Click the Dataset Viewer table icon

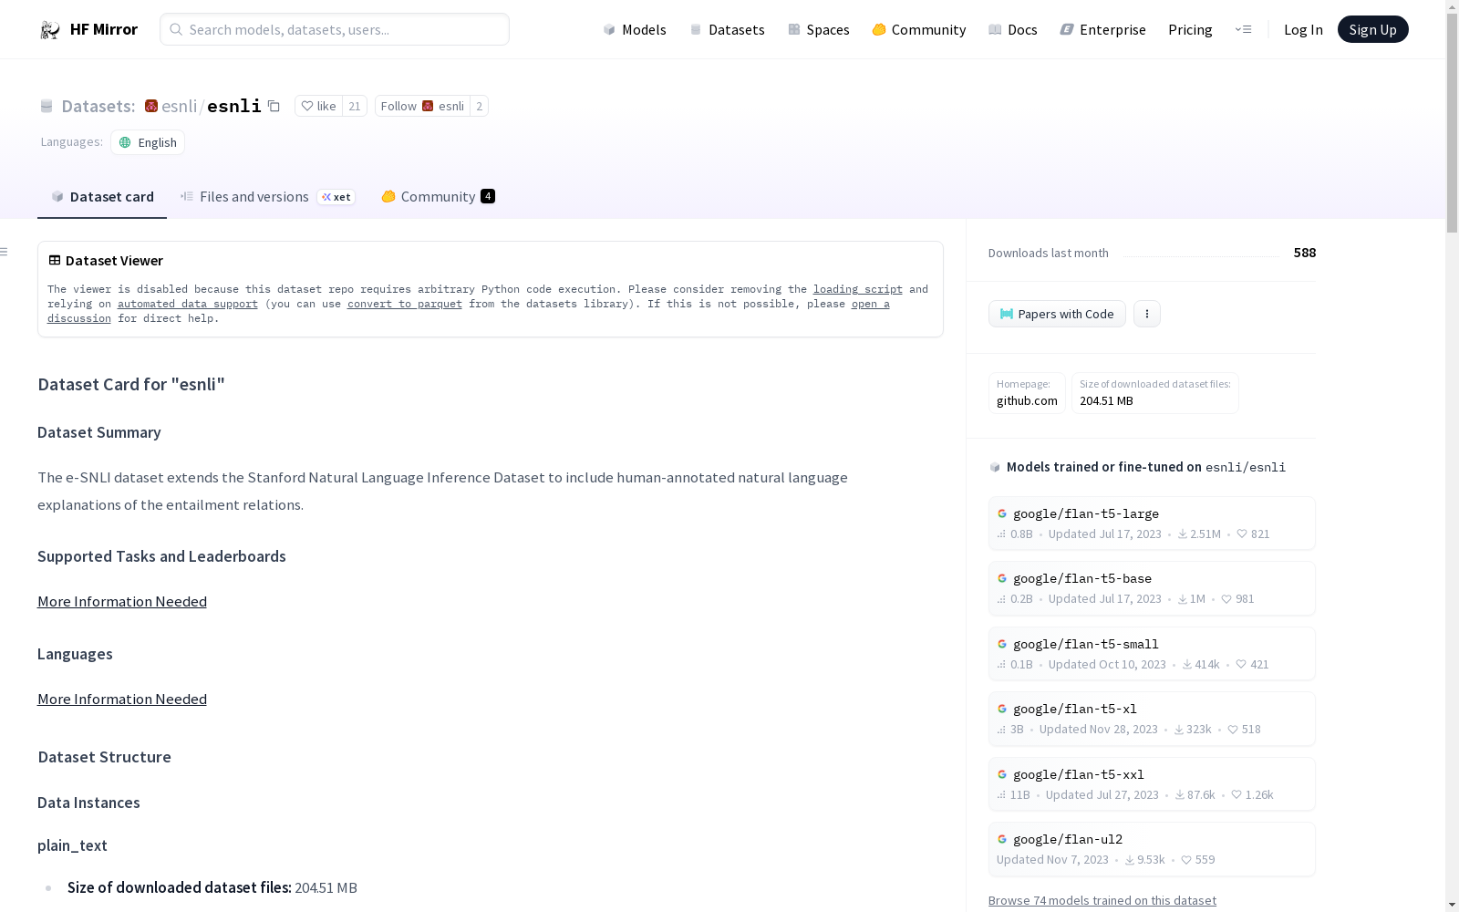pos(55,260)
